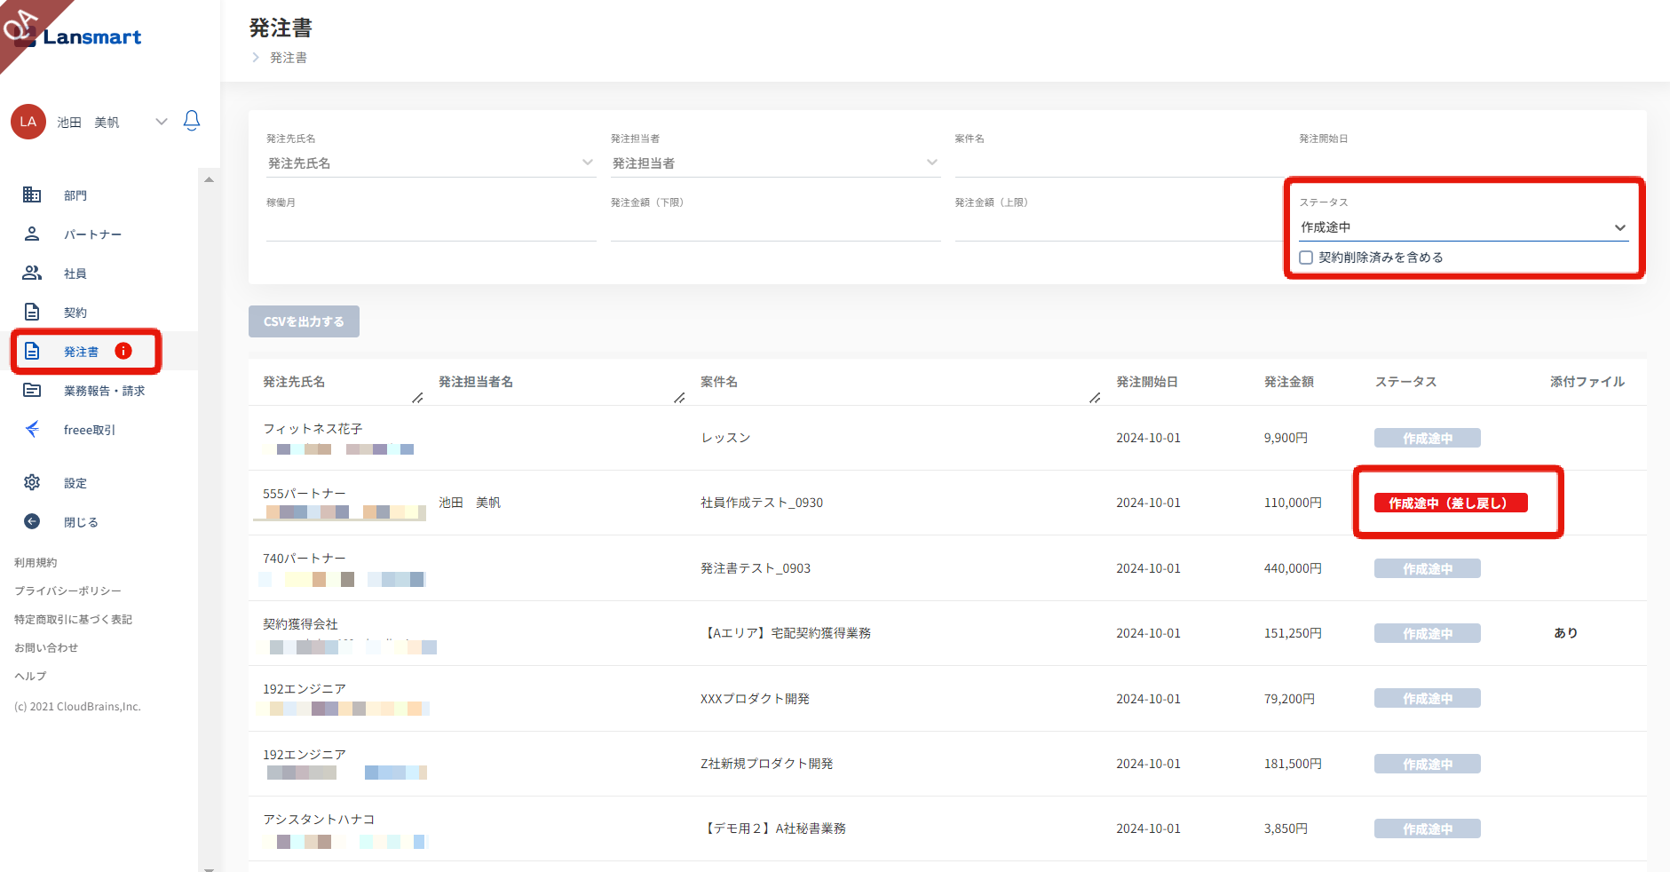This screenshot has width=1670, height=872.
Task: Open the ヘルプ link in sidebar
Action: pyautogui.click(x=30, y=676)
